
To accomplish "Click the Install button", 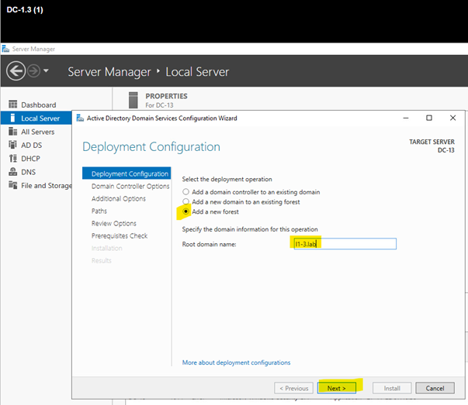I will (x=392, y=388).
